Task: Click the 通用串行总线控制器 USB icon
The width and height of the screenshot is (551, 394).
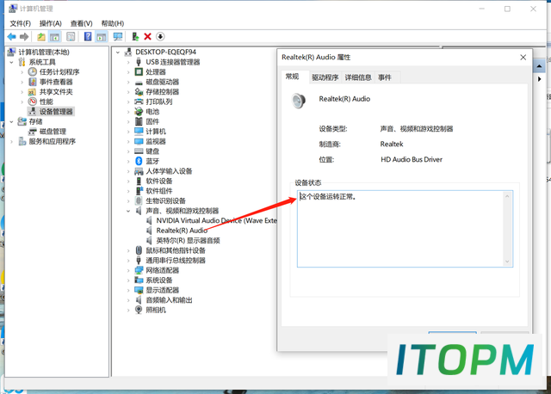Action: [139, 260]
